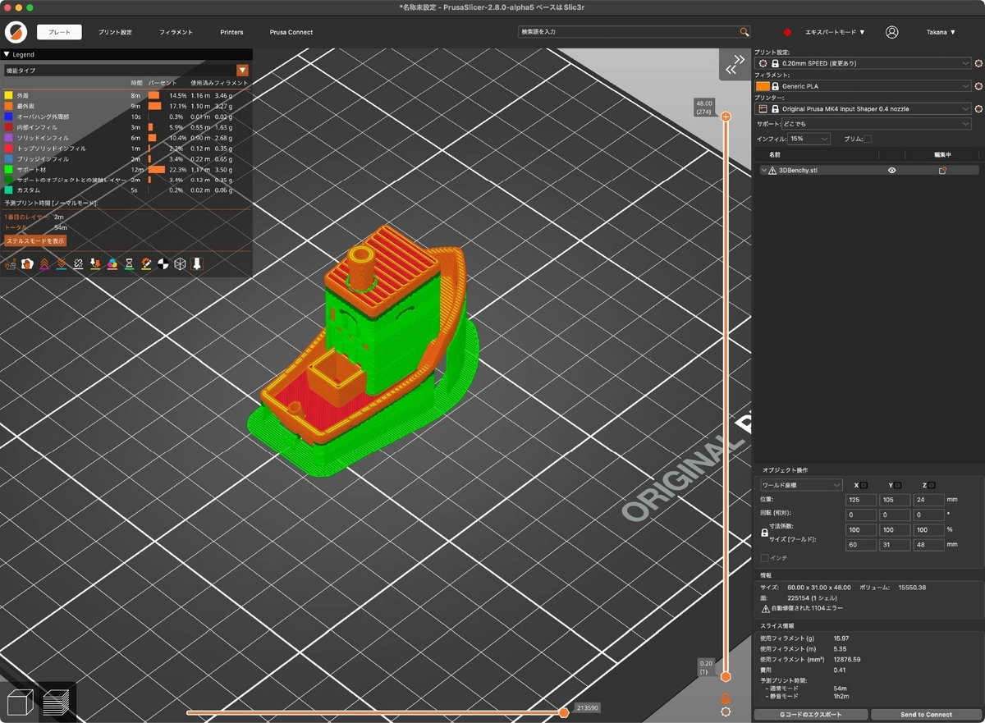
Task: Toggle deretractions double down-arrow icon
Action: (61, 263)
